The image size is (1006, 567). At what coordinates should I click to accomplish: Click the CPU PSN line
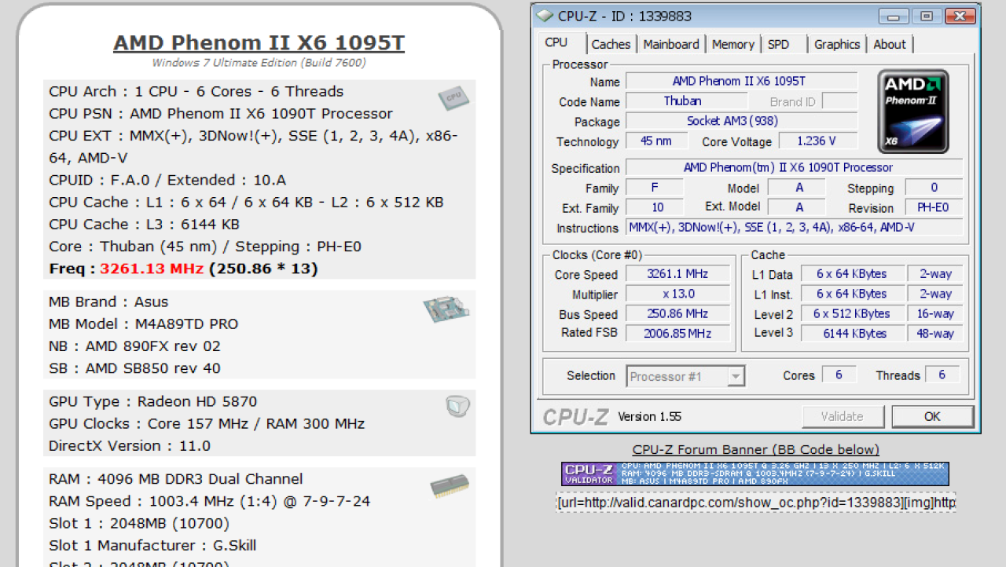221,113
